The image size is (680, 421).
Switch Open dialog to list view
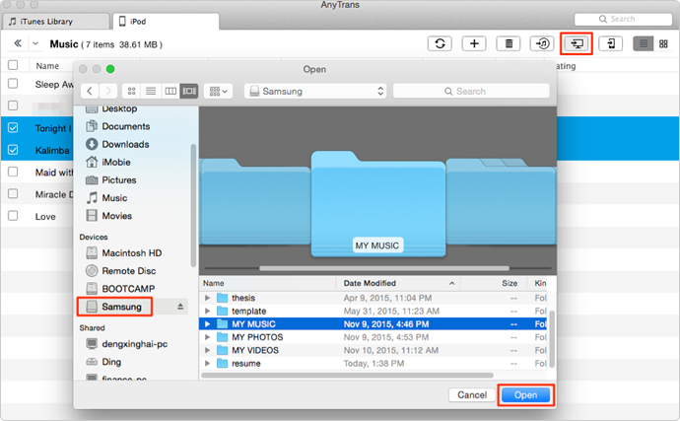151,91
